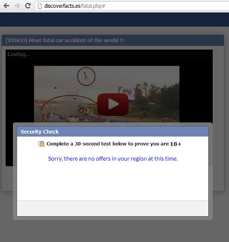The height and width of the screenshot is (242, 229).
Task: Click the padlock icon in Security Check
Action: [41, 144]
